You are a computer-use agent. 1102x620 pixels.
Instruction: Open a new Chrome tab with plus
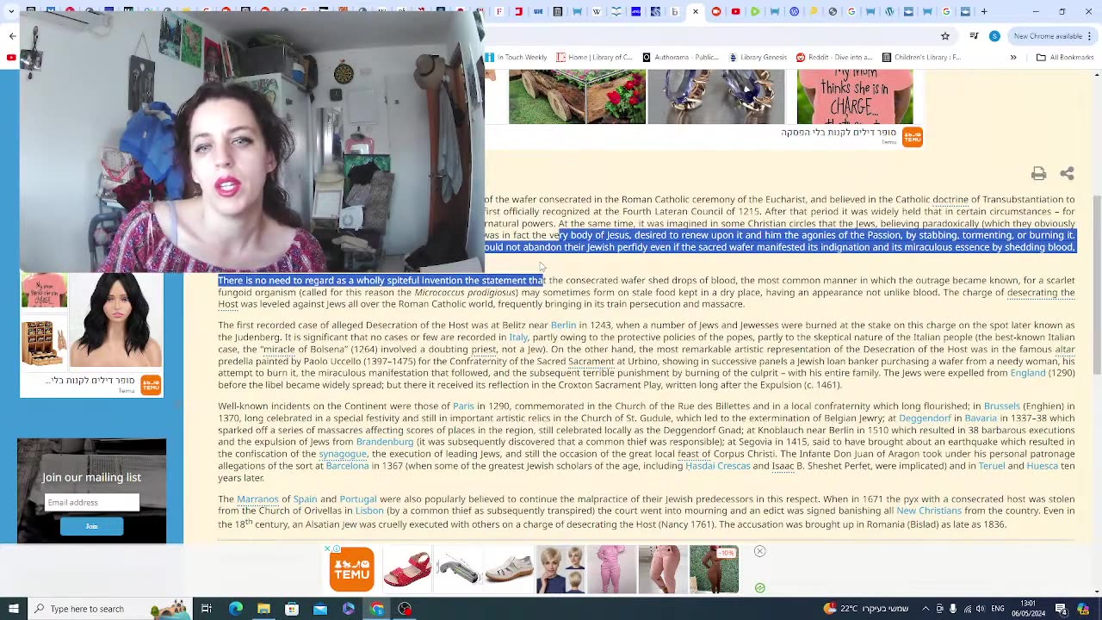click(984, 12)
